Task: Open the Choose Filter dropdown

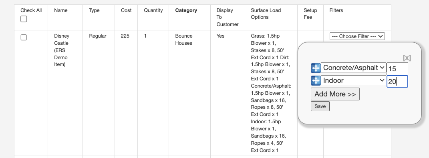Action: tap(357, 36)
